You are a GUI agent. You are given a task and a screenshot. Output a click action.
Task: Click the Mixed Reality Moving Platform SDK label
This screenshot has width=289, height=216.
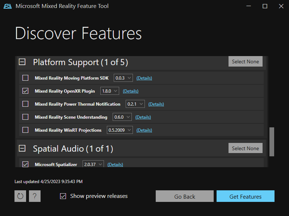click(x=72, y=78)
